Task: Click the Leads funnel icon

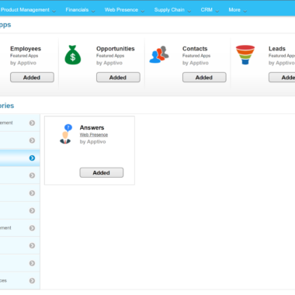Action: tap(245, 54)
